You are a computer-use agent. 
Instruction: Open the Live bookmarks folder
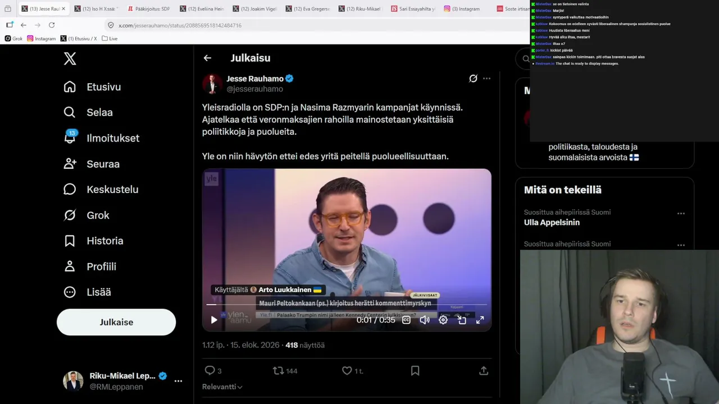tap(110, 39)
